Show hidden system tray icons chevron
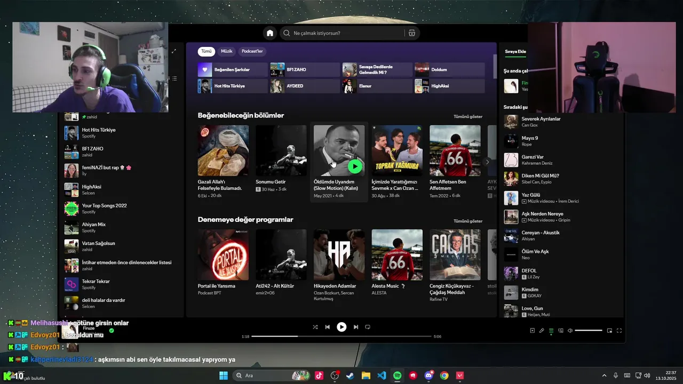This screenshot has height=384, width=683. pos(604,375)
